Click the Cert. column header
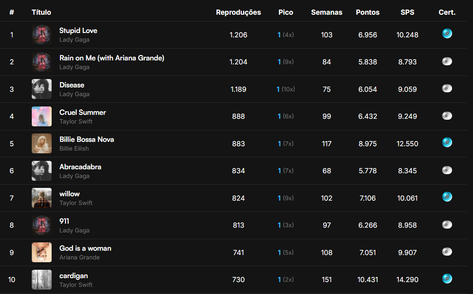Image resolution: width=473 pixels, height=294 pixels. click(447, 12)
